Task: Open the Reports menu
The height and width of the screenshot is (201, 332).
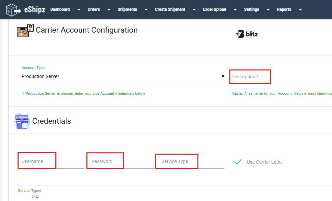Action: [x=284, y=9]
